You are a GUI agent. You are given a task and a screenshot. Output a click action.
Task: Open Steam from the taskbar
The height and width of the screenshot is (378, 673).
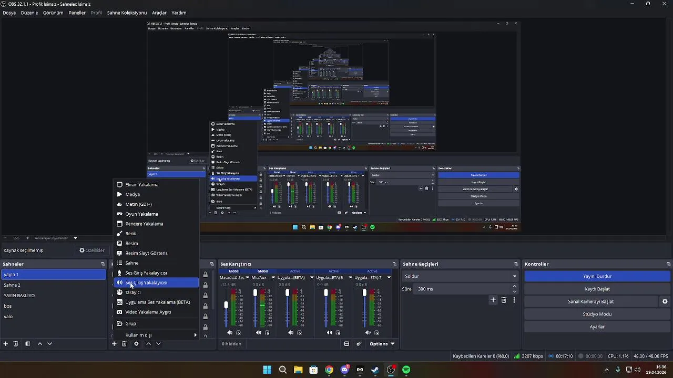(x=375, y=370)
